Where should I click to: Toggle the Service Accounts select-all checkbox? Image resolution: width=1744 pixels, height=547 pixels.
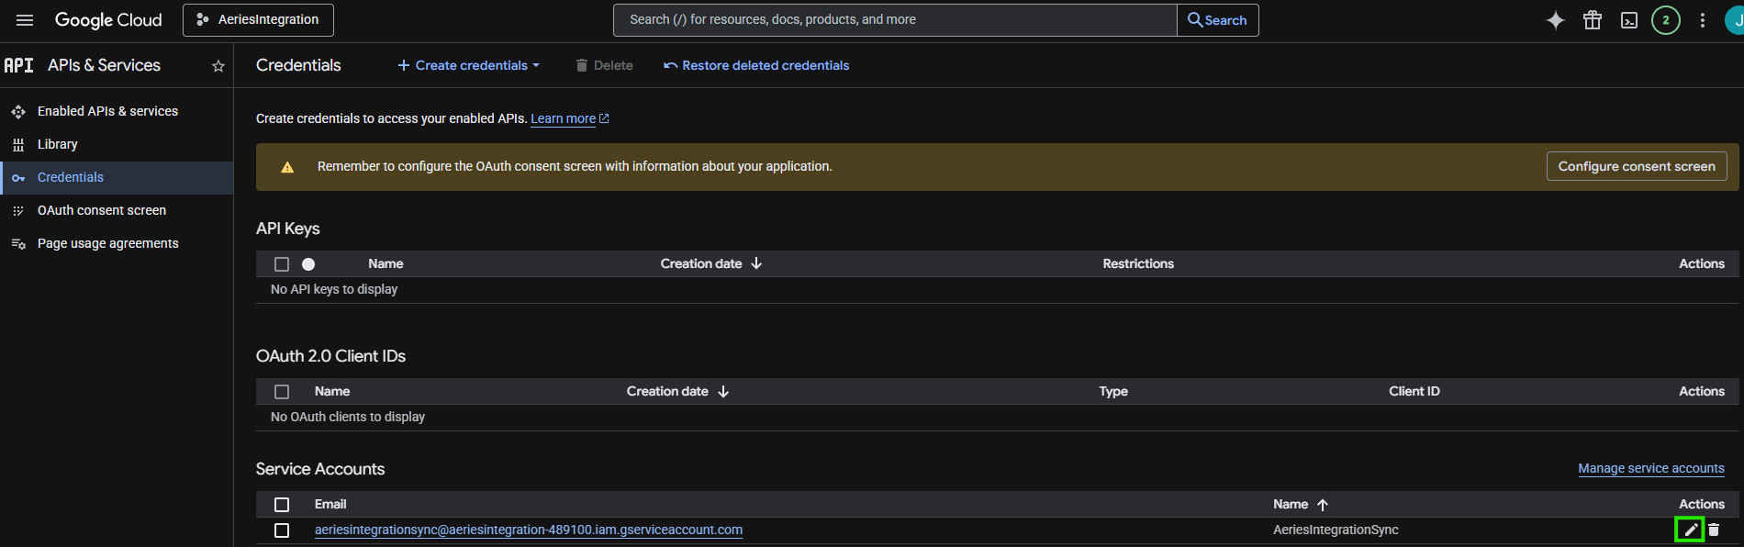(282, 505)
